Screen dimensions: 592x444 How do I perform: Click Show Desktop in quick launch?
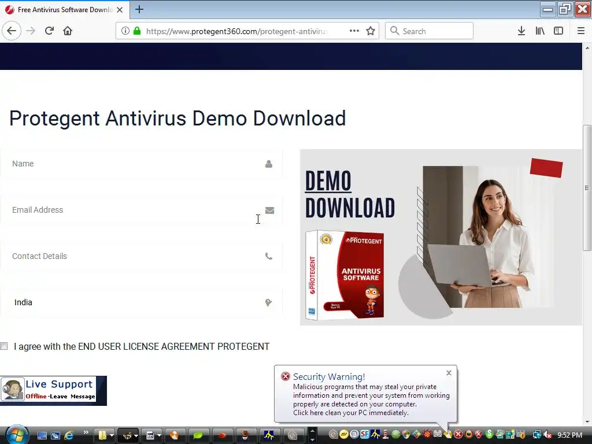[x=42, y=435]
